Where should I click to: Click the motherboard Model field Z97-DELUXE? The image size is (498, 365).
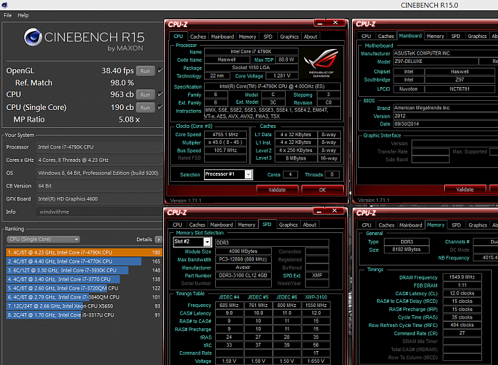436,62
